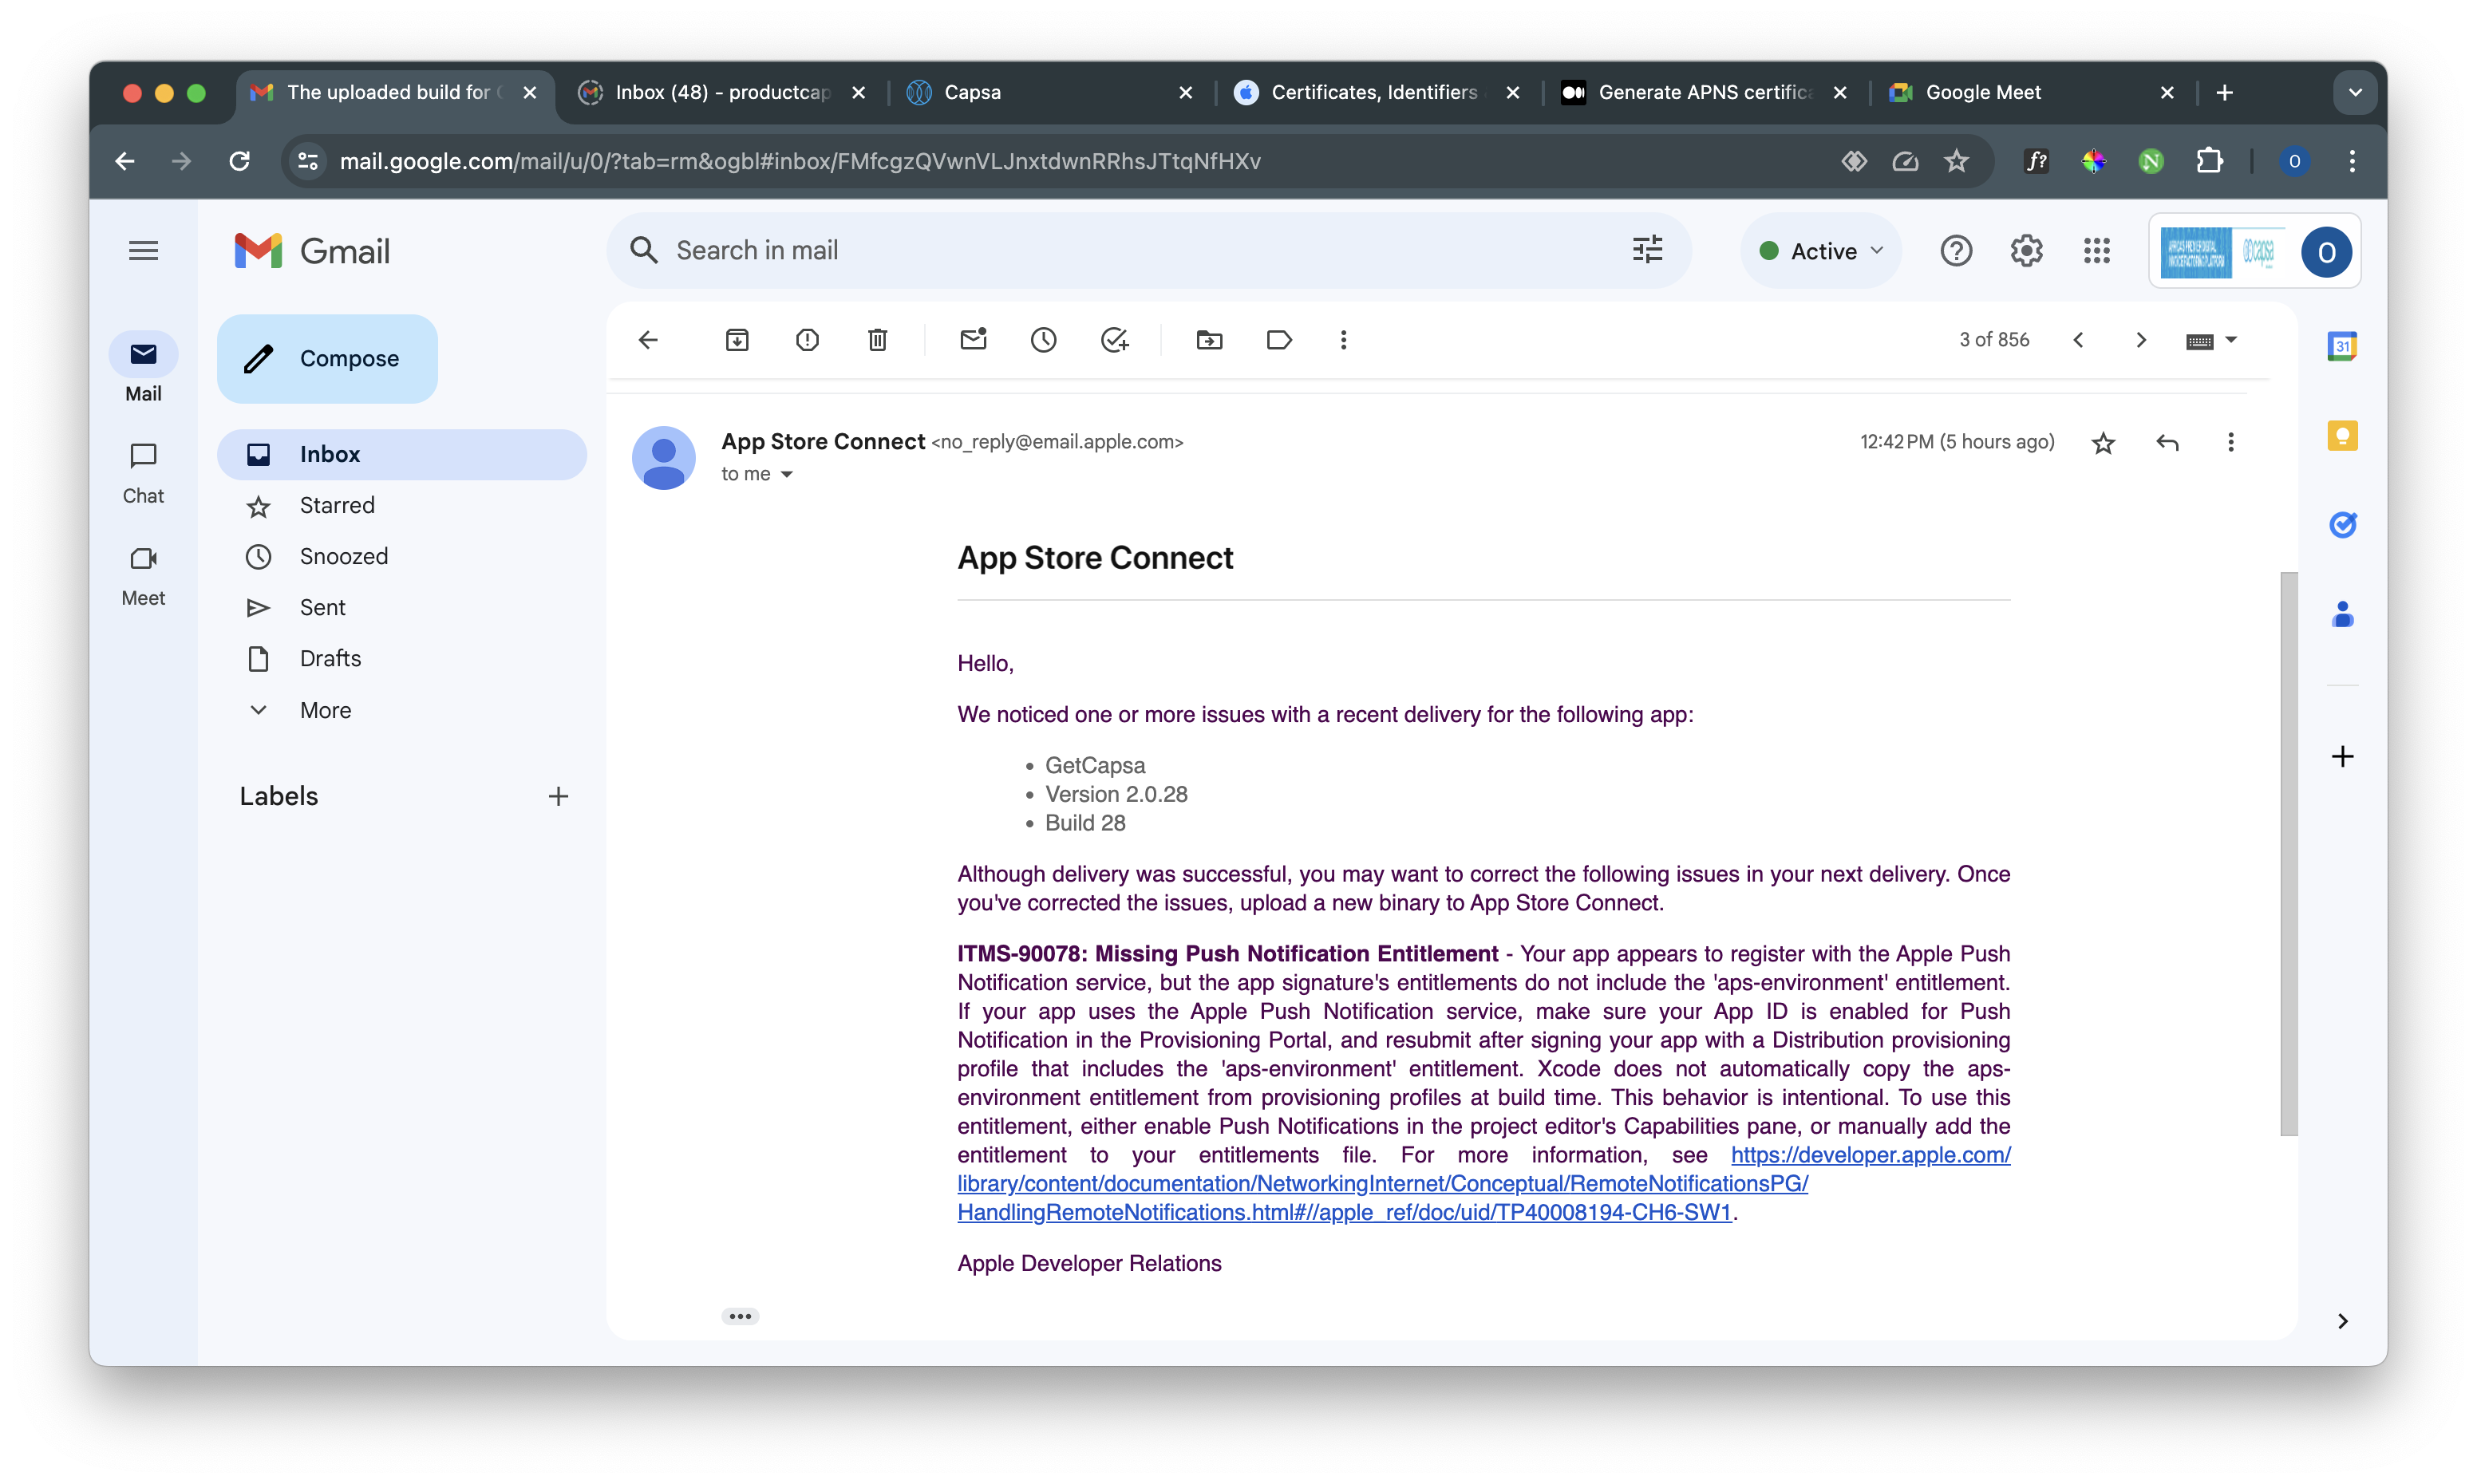
Task: Click the Gmail logo
Action: [312, 251]
